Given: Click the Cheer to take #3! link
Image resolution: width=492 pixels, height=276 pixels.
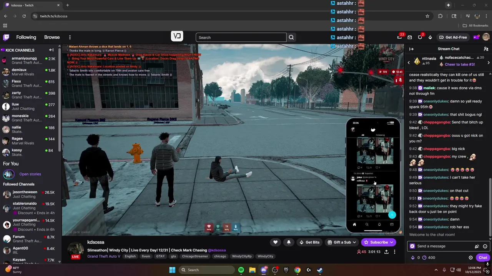Looking at the screenshot, I should tap(460, 64).
